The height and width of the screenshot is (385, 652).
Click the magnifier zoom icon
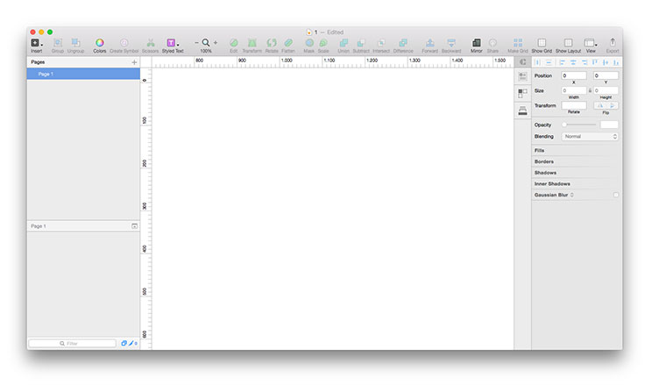[x=206, y=42]
